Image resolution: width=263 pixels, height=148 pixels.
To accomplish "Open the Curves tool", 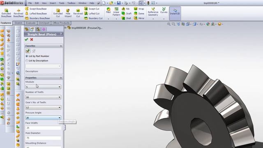I will click(x=164, y=10).
